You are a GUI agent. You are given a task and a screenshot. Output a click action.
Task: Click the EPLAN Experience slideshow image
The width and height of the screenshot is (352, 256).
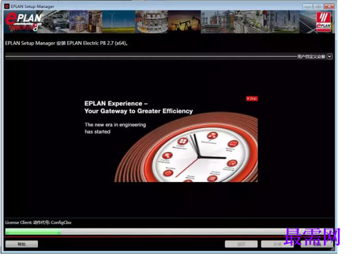(x=170, y=138)
